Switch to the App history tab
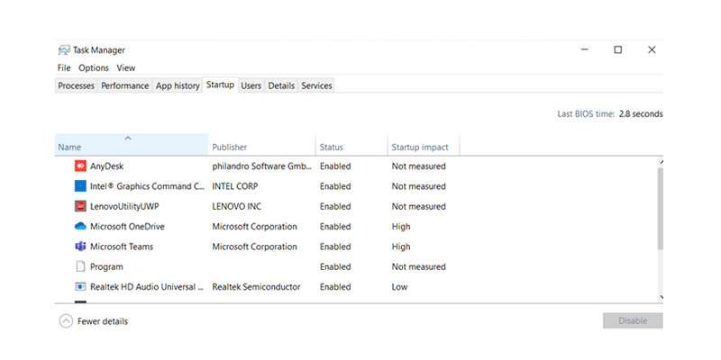The width and height of the screenshot is (721, 360). pyautogui.click(x=178, y=85)
